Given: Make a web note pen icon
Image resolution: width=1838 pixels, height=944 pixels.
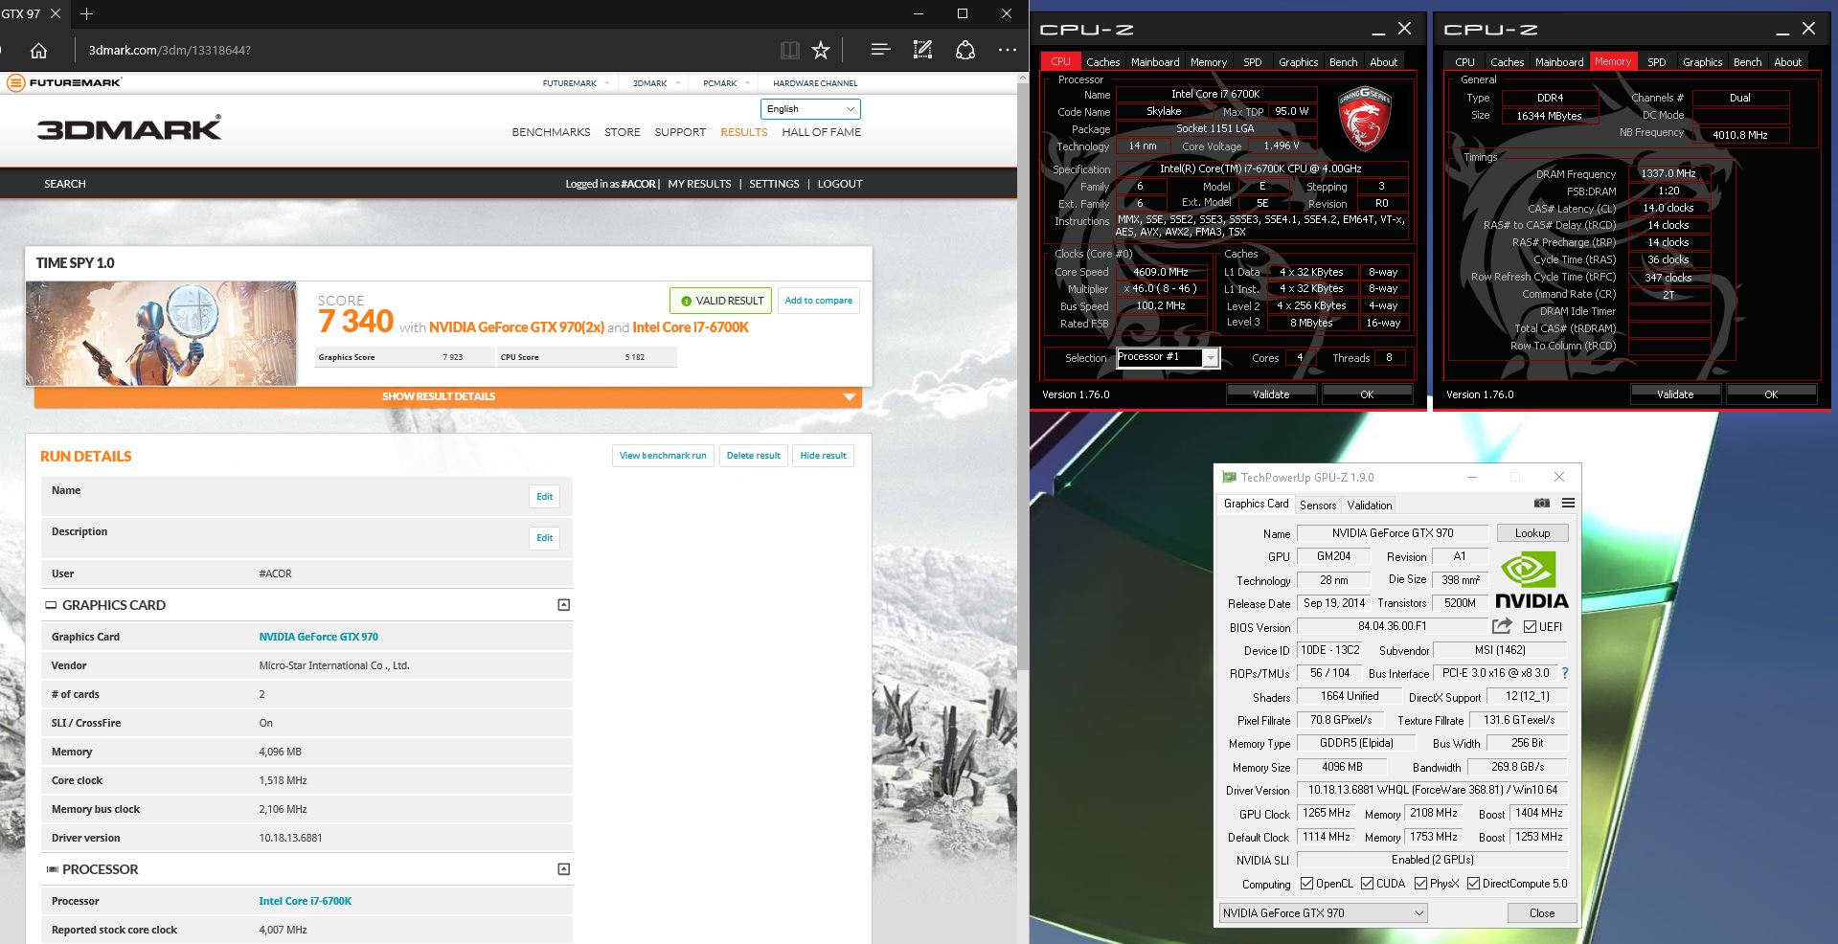Looking at the screenshot, I should click(x=922, y=50).
